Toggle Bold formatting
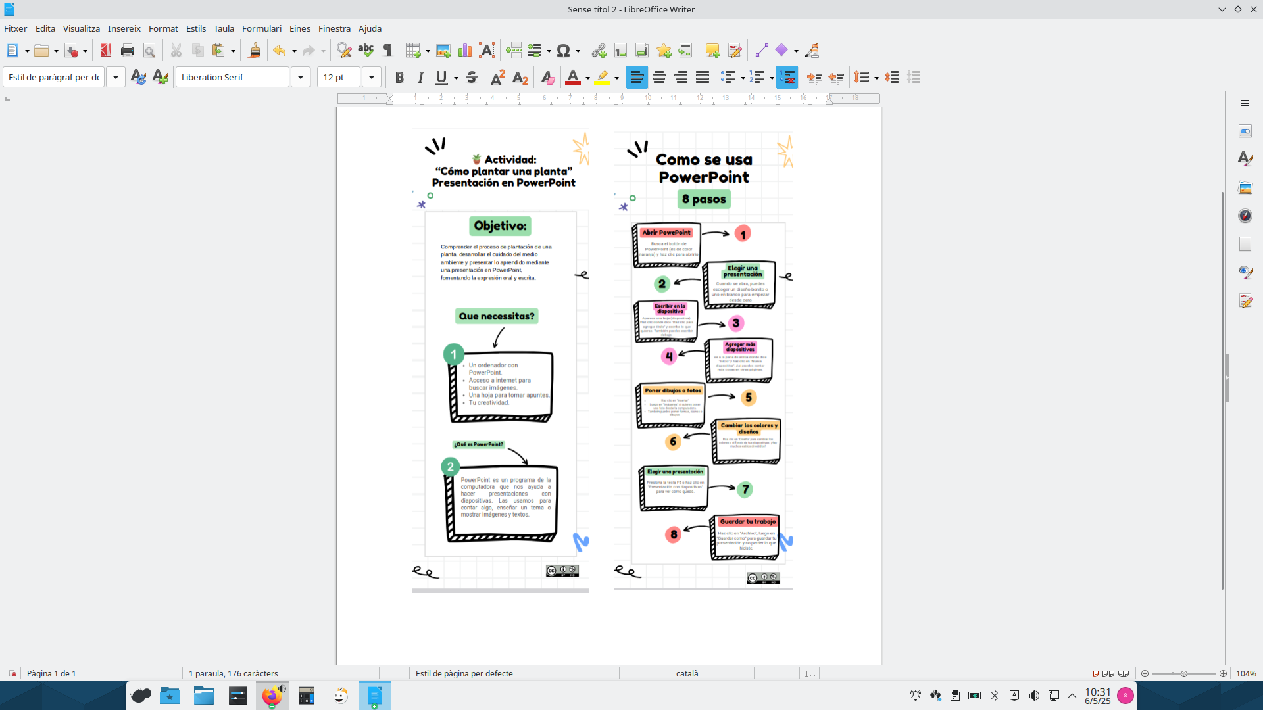 click(x=399, y=78)
